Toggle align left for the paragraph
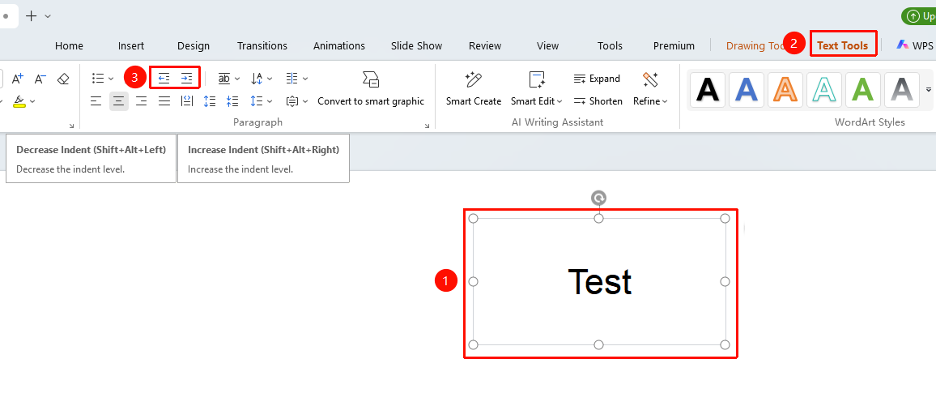Screen dimensions: 936x406 coord(96,101)
